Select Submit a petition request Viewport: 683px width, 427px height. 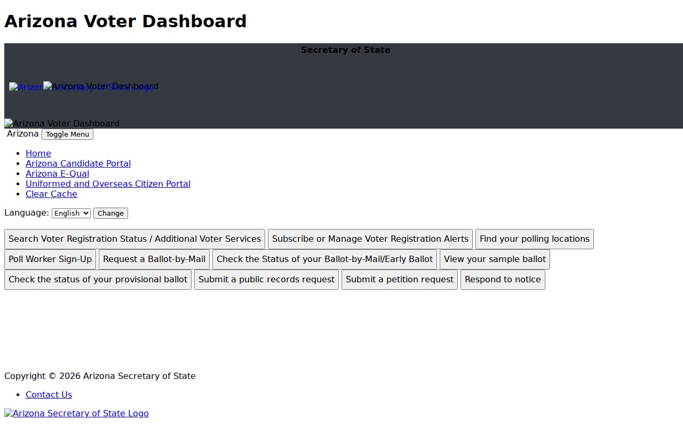(x=400, y=280)
